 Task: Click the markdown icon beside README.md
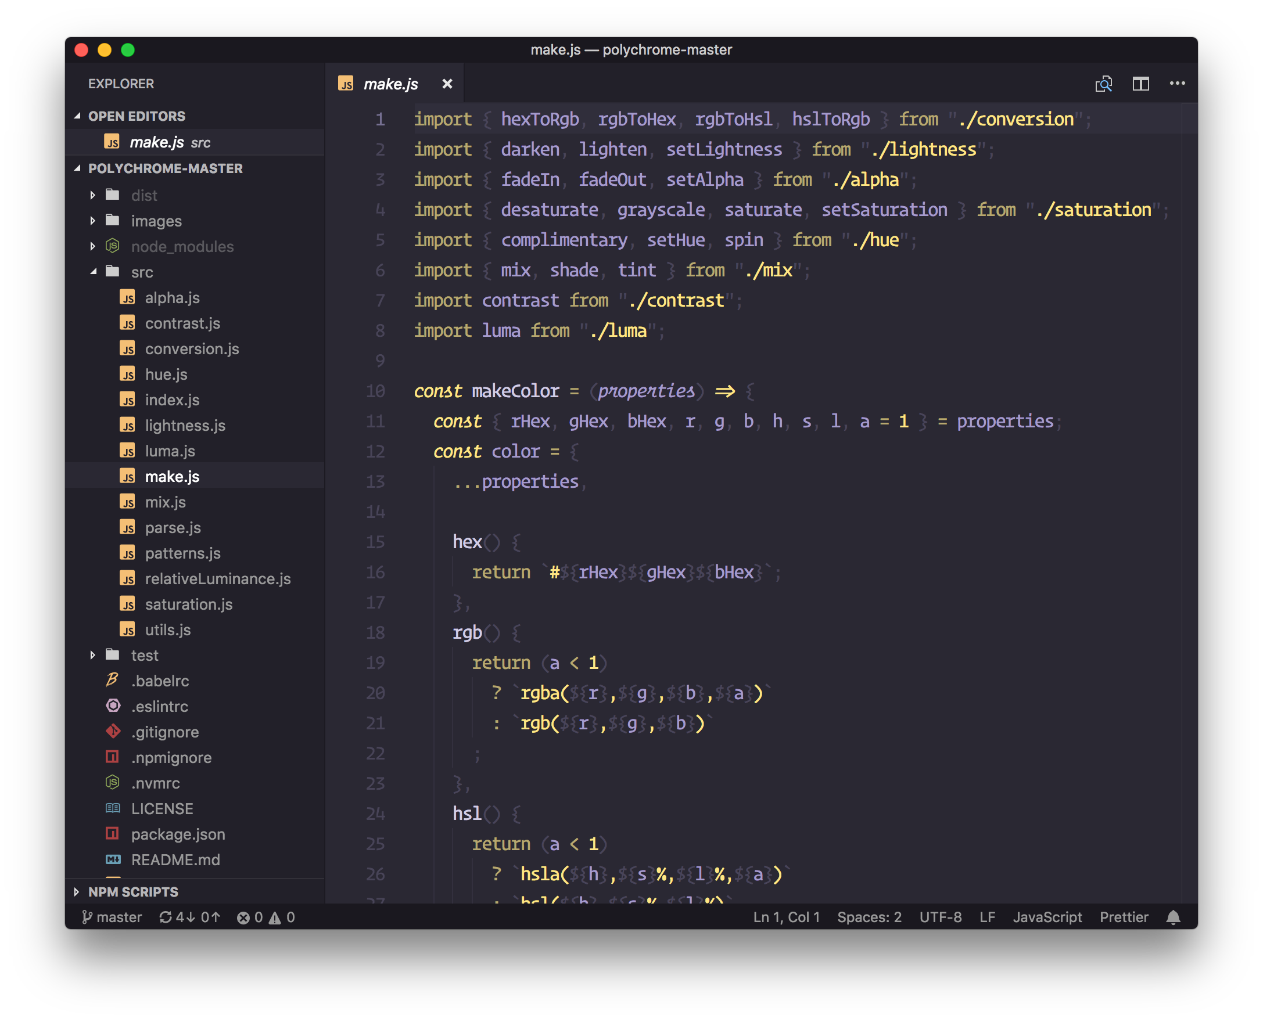tap(113, 859)
